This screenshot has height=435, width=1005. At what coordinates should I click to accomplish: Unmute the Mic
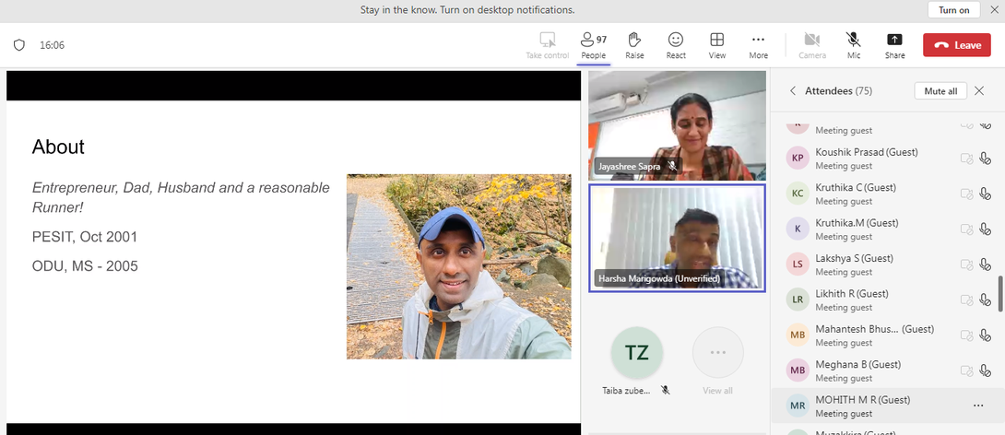[854, 45]
